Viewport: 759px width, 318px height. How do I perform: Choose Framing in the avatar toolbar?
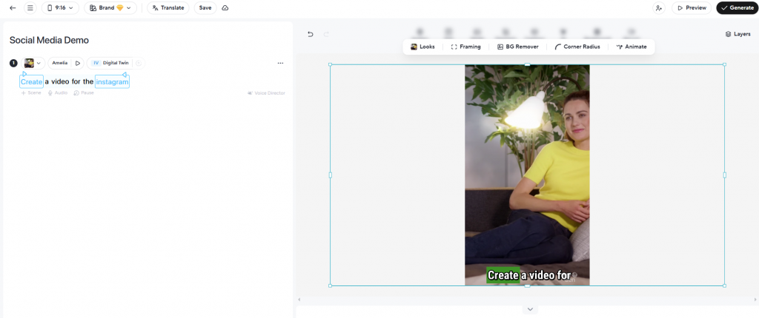pyautogui.click(x=465, y=47)
